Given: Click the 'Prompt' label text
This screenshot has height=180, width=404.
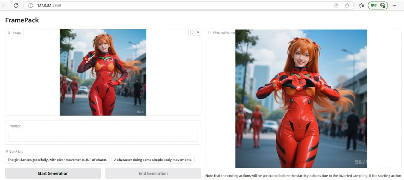Looking at the screenshot, I should pos(15,126).
